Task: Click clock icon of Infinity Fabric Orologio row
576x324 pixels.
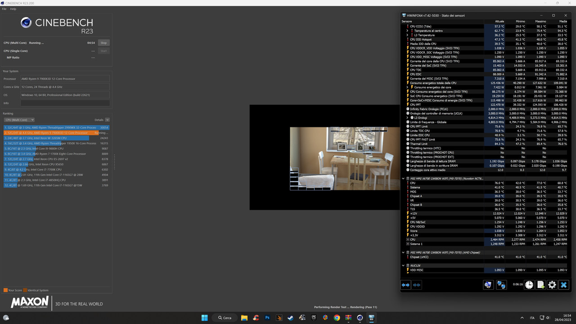Action: click(x=408, y=109)
